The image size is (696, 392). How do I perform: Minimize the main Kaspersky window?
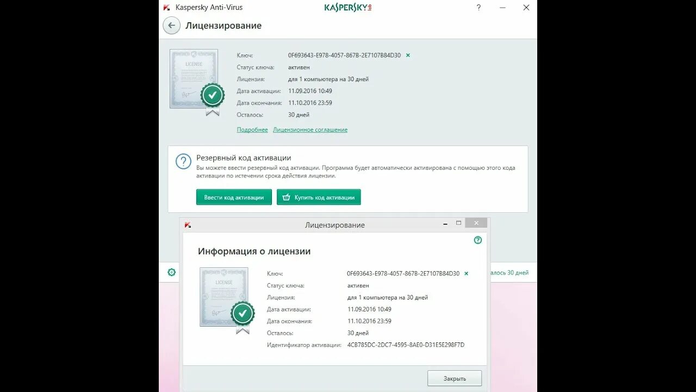tap(502, 8)
